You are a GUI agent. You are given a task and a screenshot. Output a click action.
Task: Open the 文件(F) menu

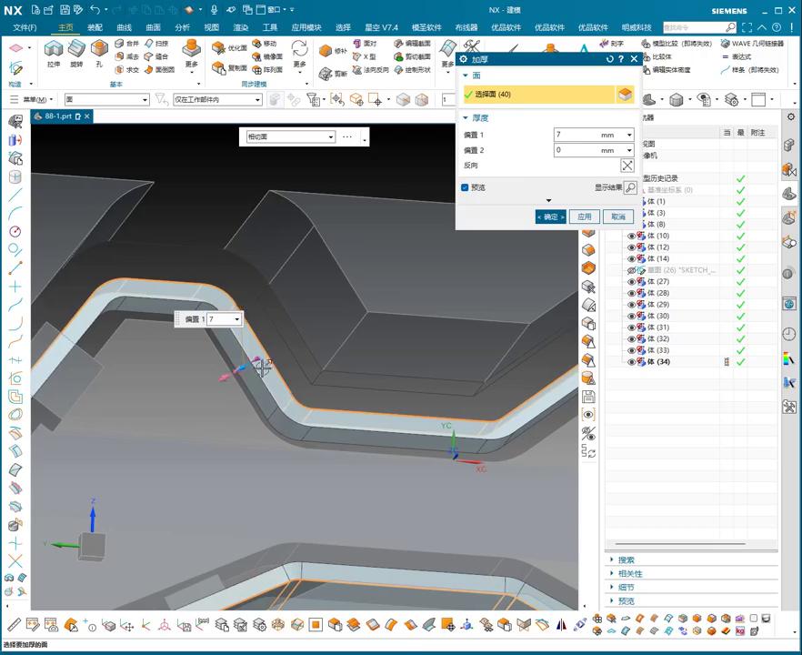click(x=25, y=27)
